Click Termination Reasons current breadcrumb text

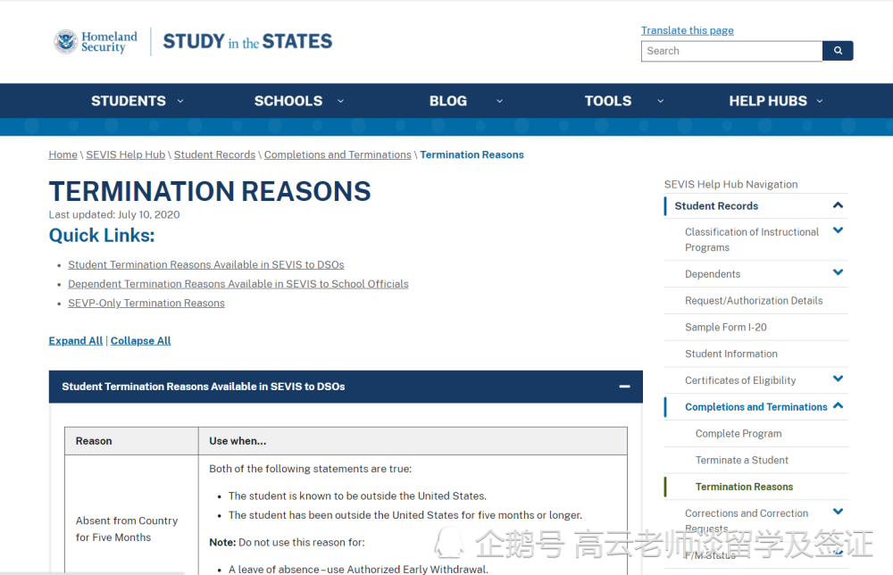(472, 154)
